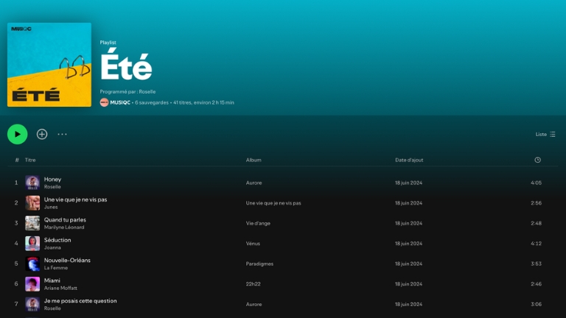Open artist Ariane Moffatt
Image resolution: width=566 pixels, height=318 pixels.
(60, 288)
